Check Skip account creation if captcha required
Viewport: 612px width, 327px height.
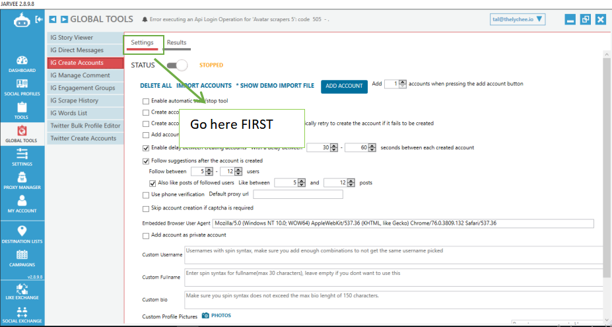tap(146, 208)
